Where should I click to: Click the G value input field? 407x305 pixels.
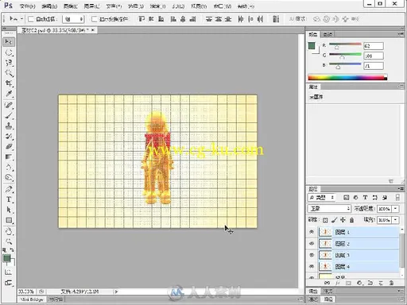coord(374,56)
